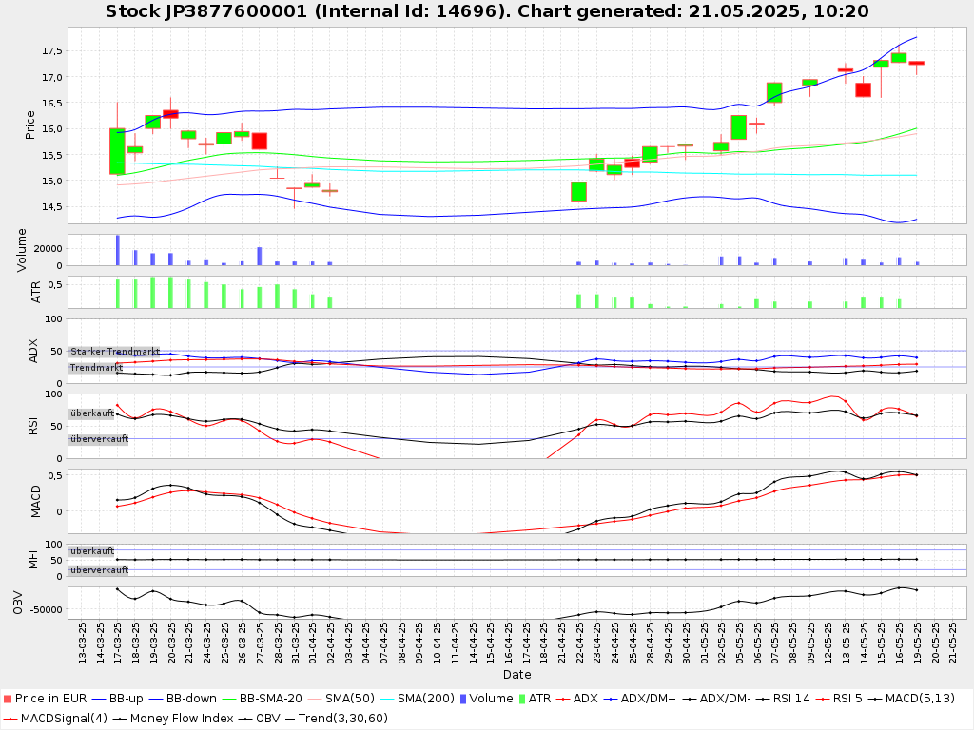Click the 21-05-25 date tick
The image size is (974, 730).
[x=952, y=643]
